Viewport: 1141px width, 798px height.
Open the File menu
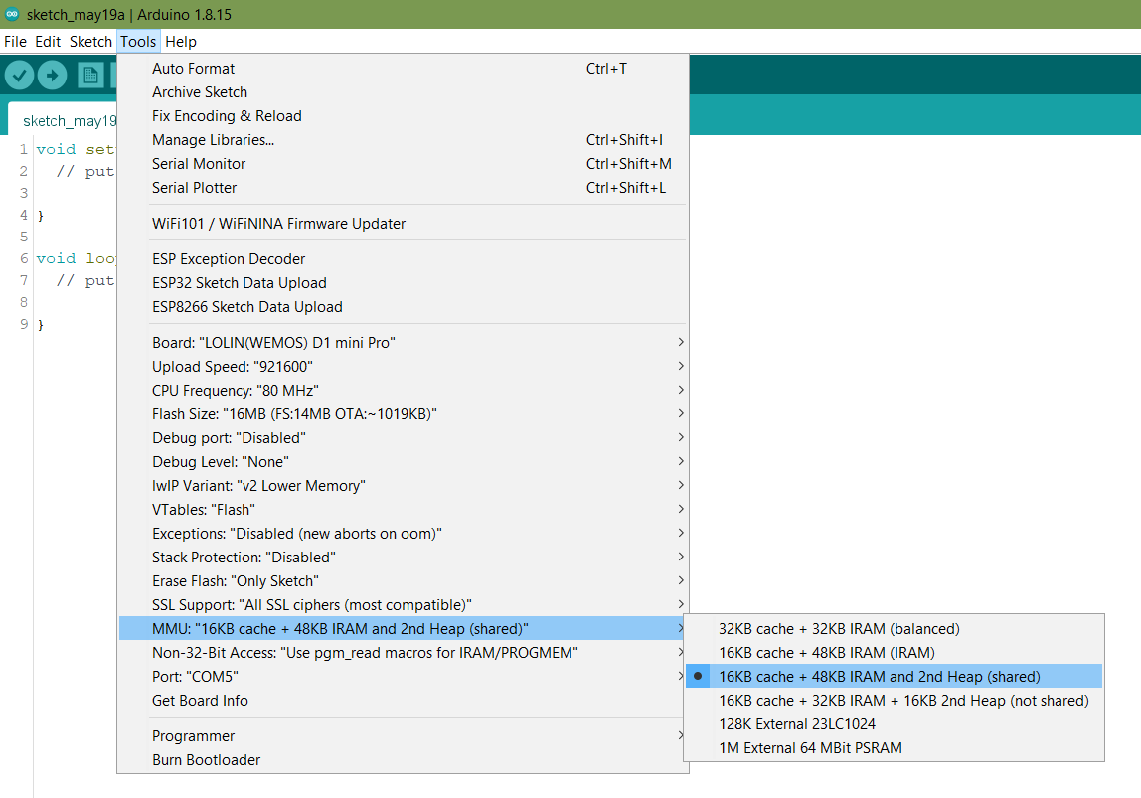click(x=15, y=41)
